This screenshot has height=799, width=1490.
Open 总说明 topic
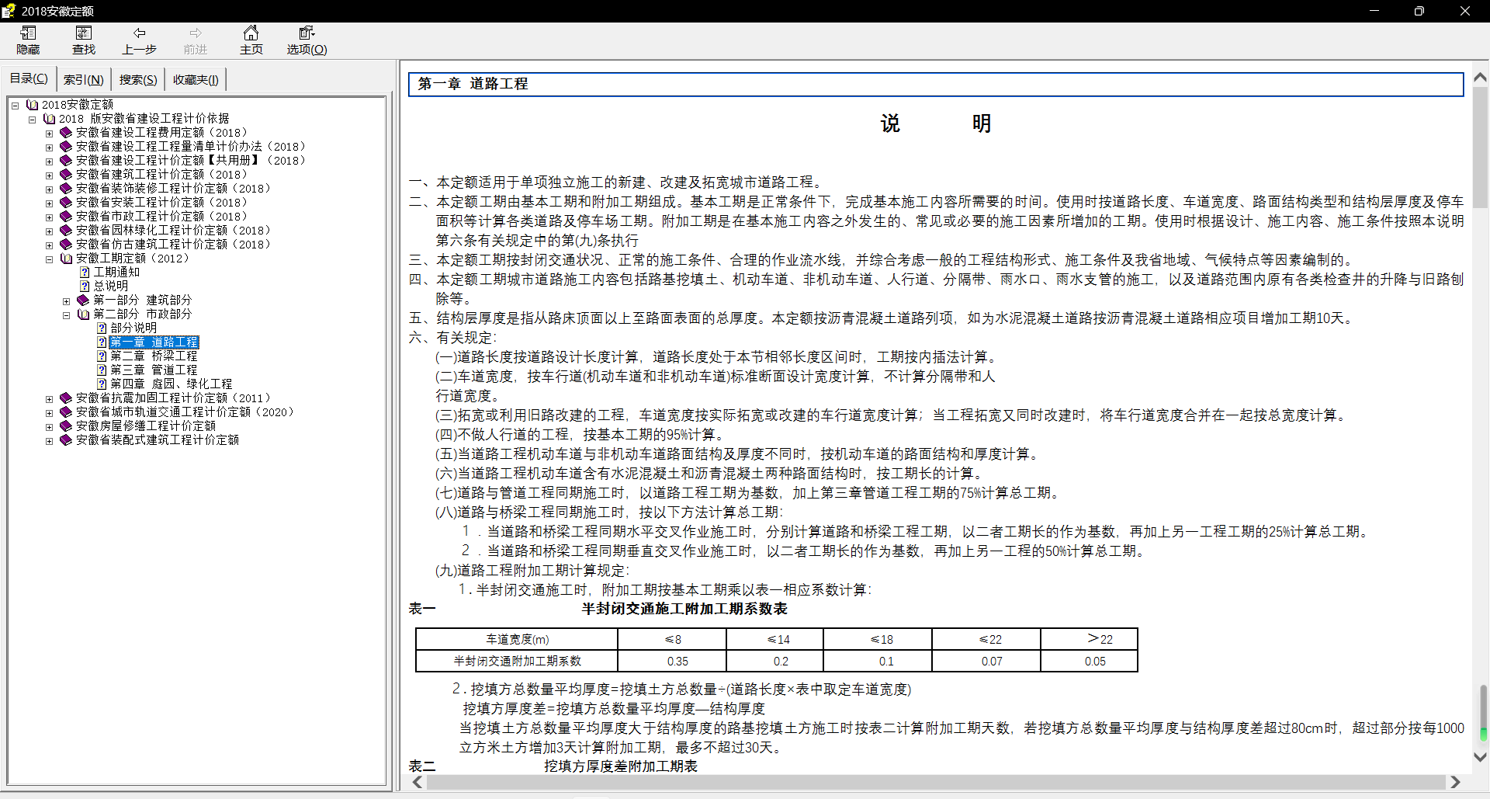111,286
